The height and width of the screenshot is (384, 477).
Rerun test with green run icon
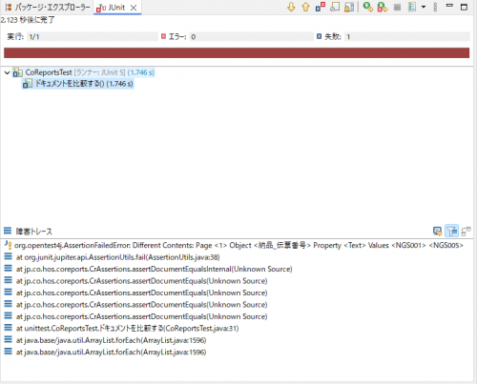click(x=368, y=7)
